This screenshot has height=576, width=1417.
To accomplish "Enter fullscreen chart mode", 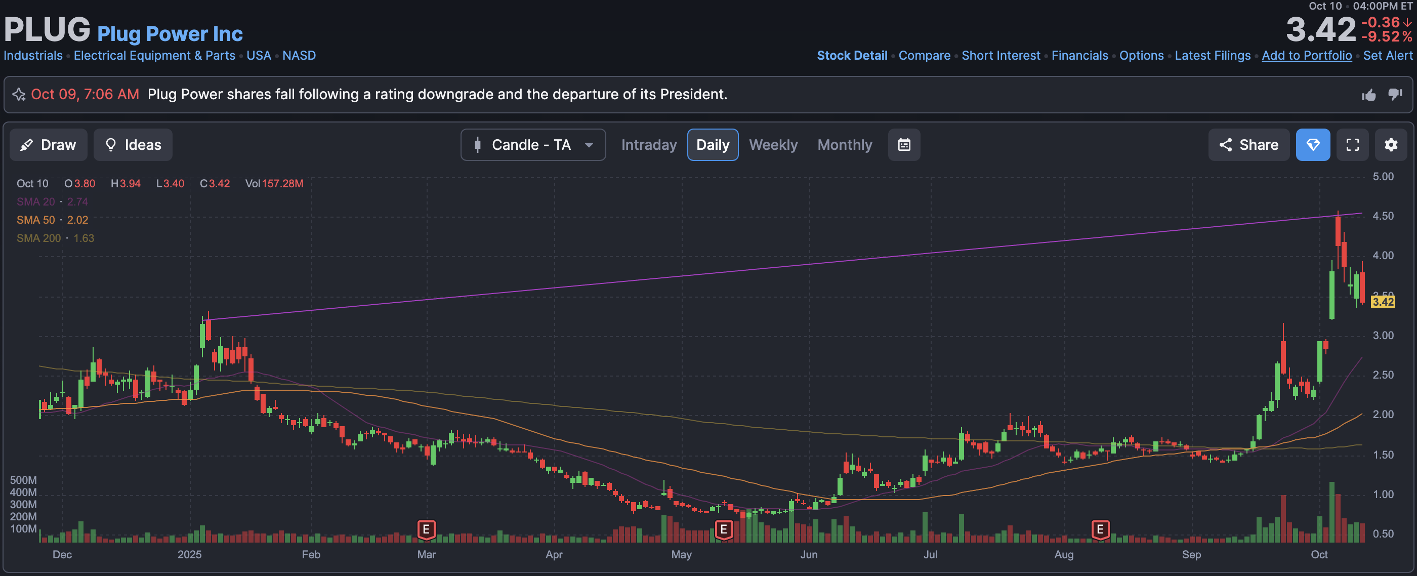I will click(x=1352, y=145).
